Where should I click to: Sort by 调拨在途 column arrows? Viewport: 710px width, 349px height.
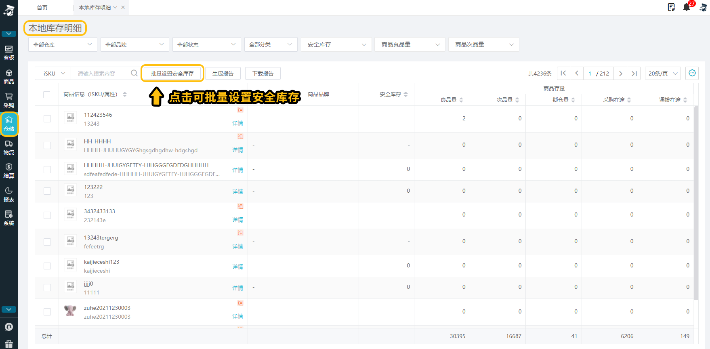[x=685, y=100]
